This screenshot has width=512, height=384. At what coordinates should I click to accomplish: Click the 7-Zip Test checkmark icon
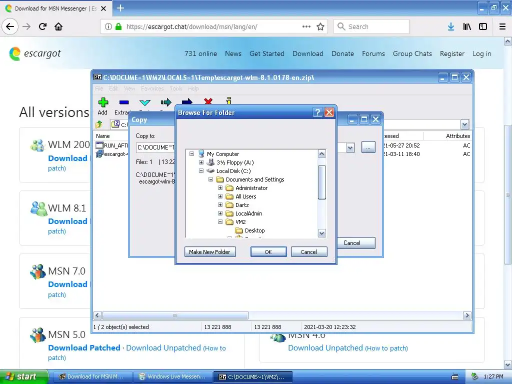tap(144, 102)
